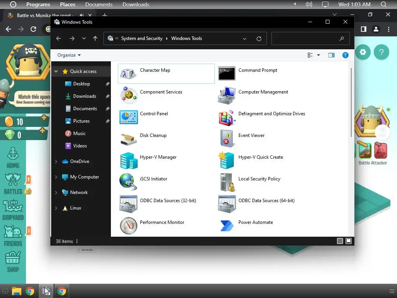Select Performance Monitor icon
The width and height of the screenshot is (397, 298).
(x=128, y=225)
